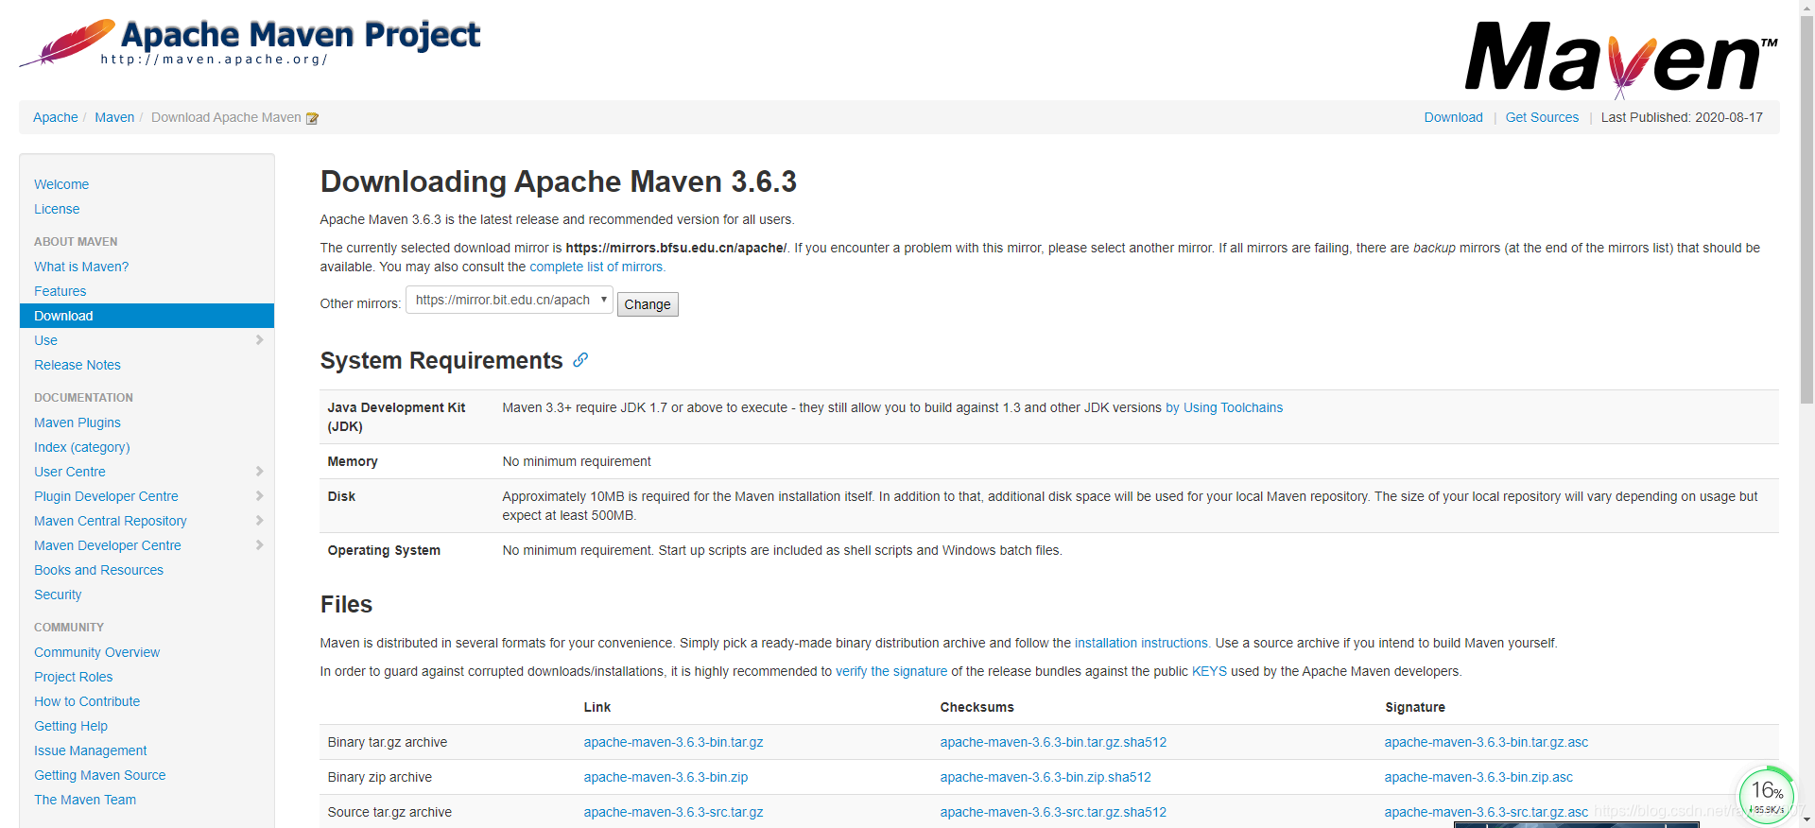Click the scrollbar up arrow
Viewport: 1815px width, 828px height.
[x=1806, y=7]
